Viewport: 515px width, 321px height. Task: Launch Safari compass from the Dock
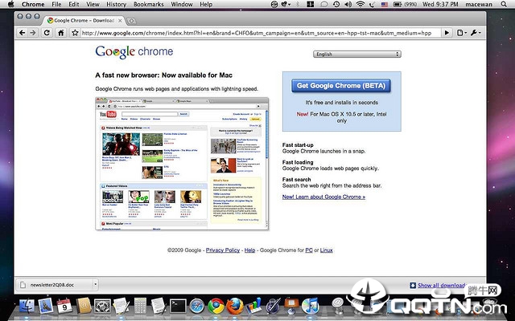(197, 307)
